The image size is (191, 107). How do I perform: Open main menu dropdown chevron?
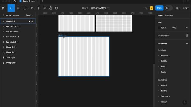click(5, 8)
